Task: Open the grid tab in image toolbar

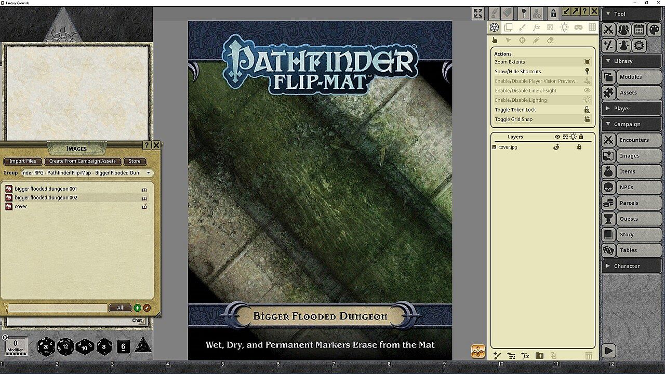Action: [592, 27]
